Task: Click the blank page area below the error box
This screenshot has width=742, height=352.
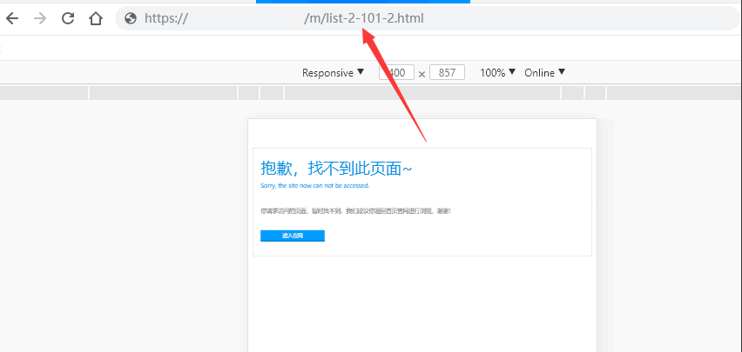Action: tap(422, 304)
